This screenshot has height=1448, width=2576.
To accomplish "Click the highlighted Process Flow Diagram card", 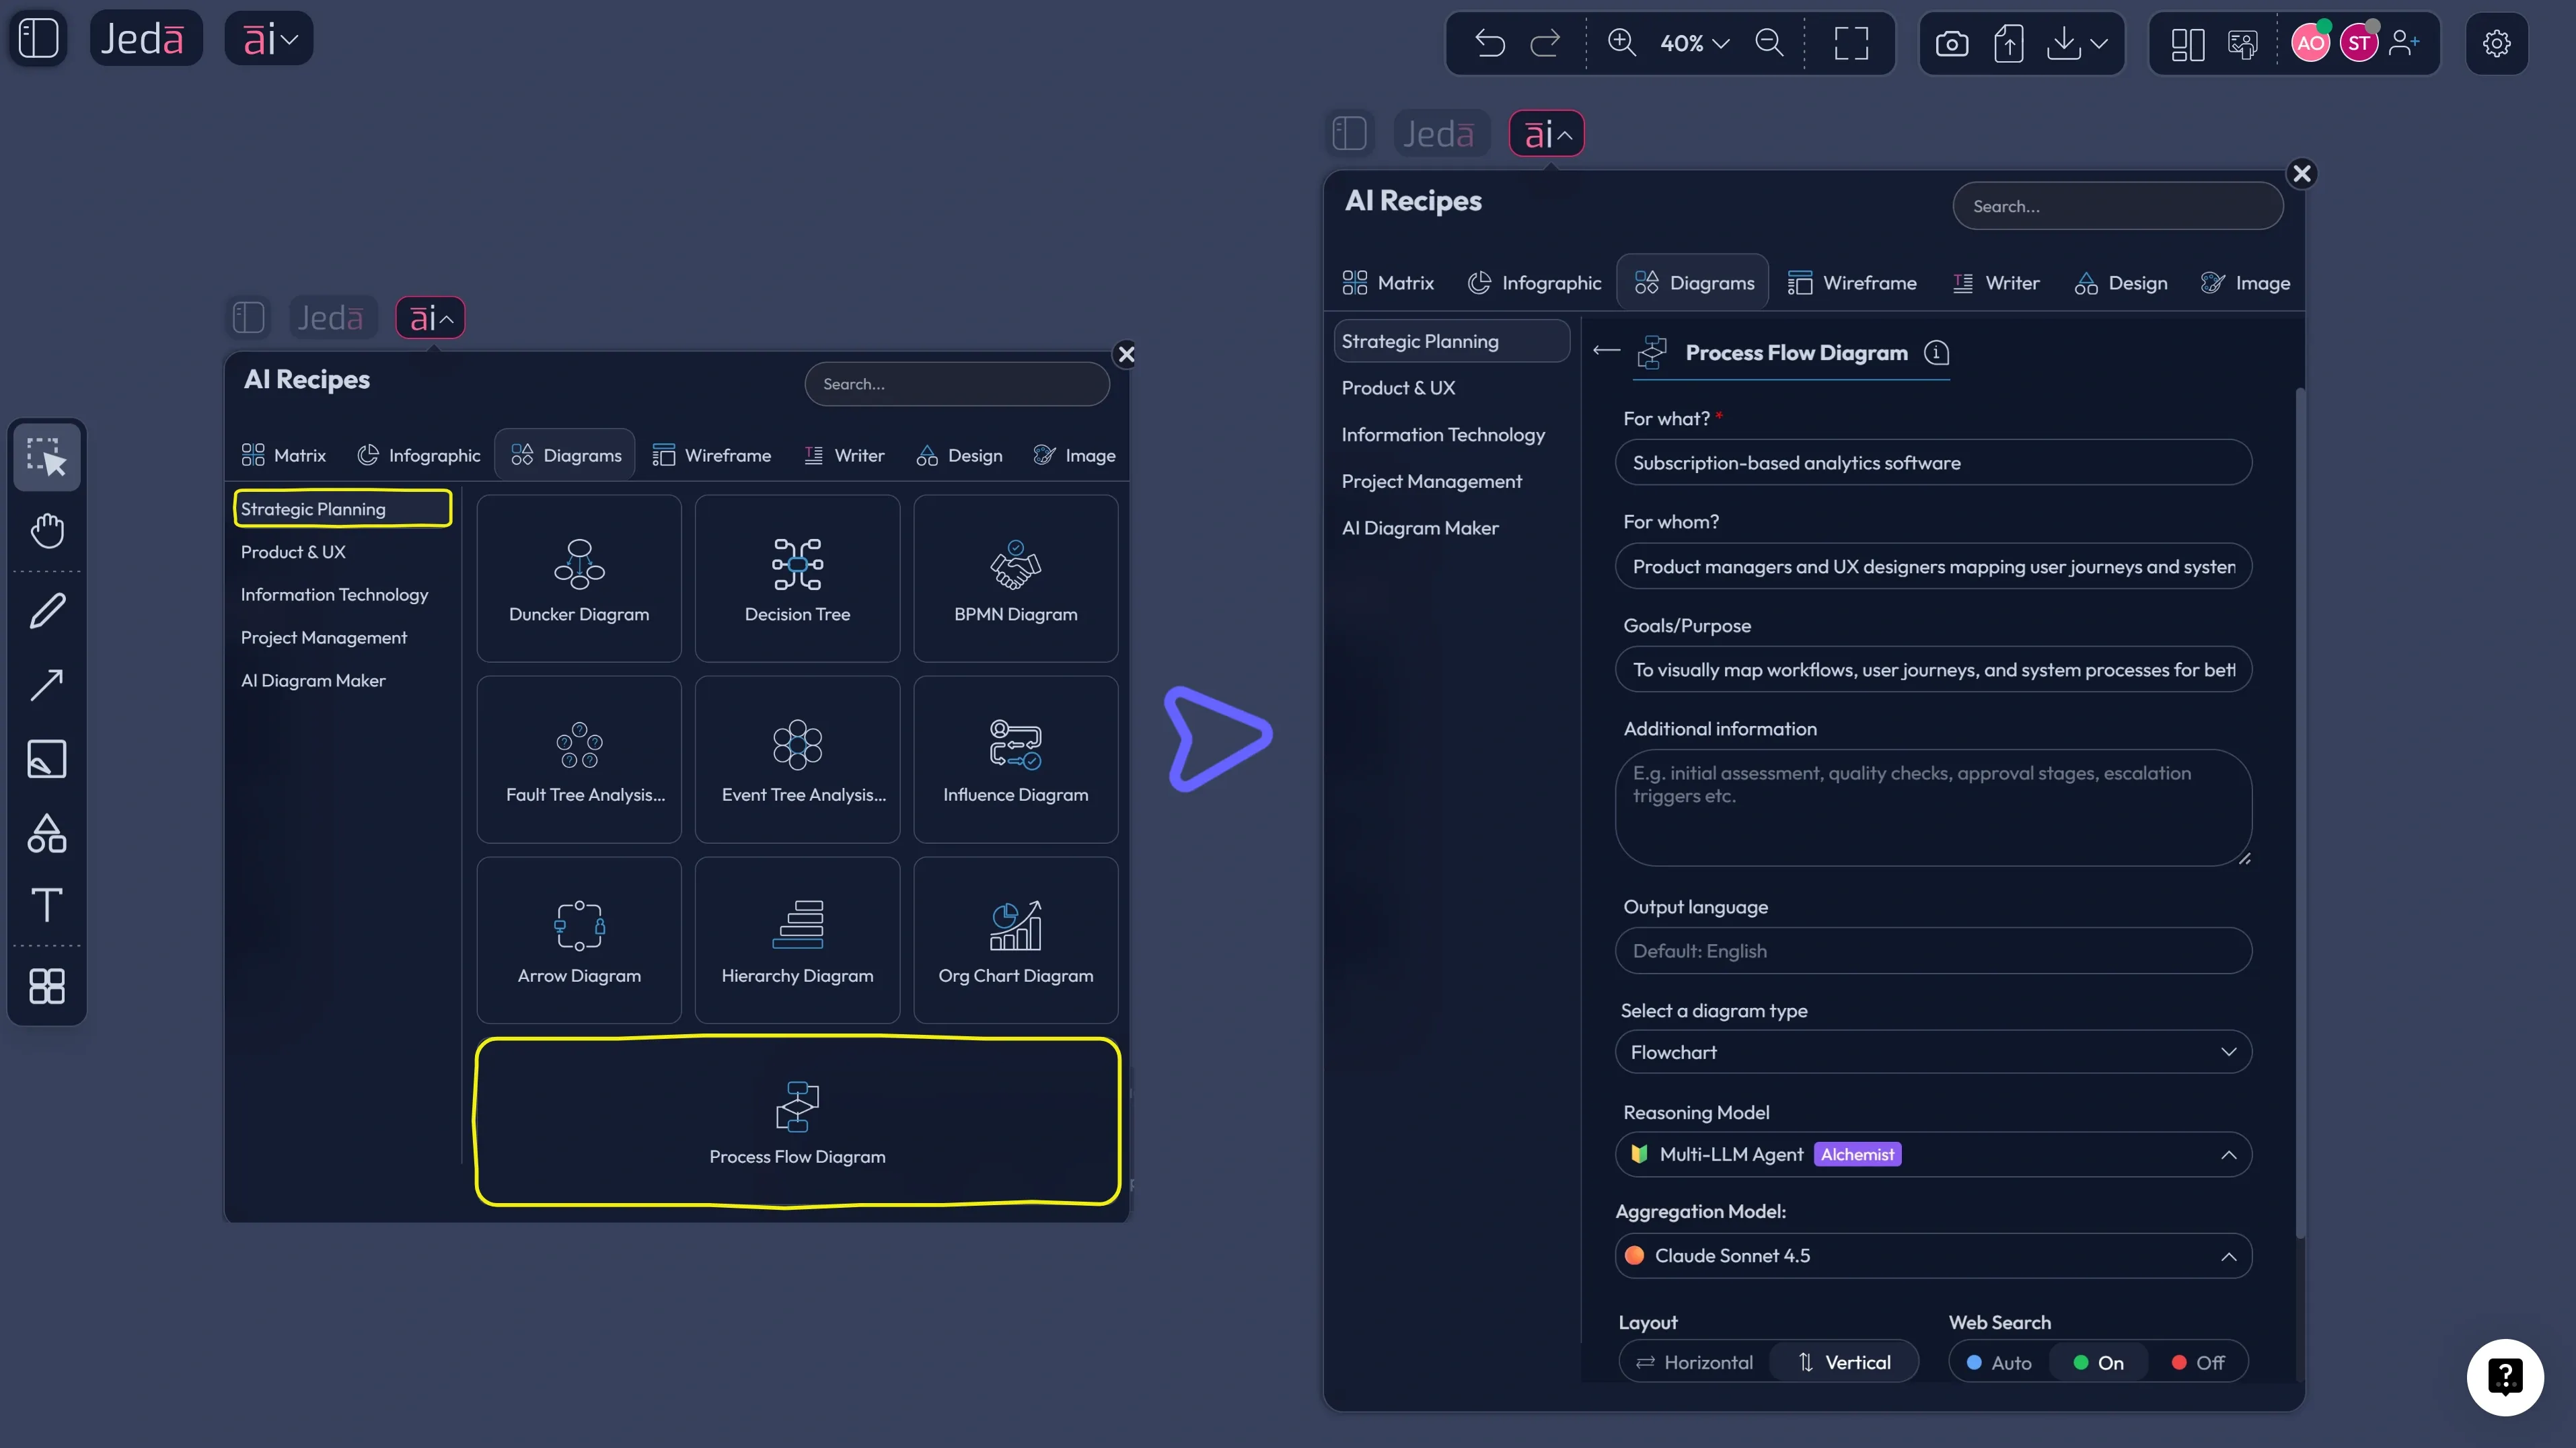I will point(797,1122).
